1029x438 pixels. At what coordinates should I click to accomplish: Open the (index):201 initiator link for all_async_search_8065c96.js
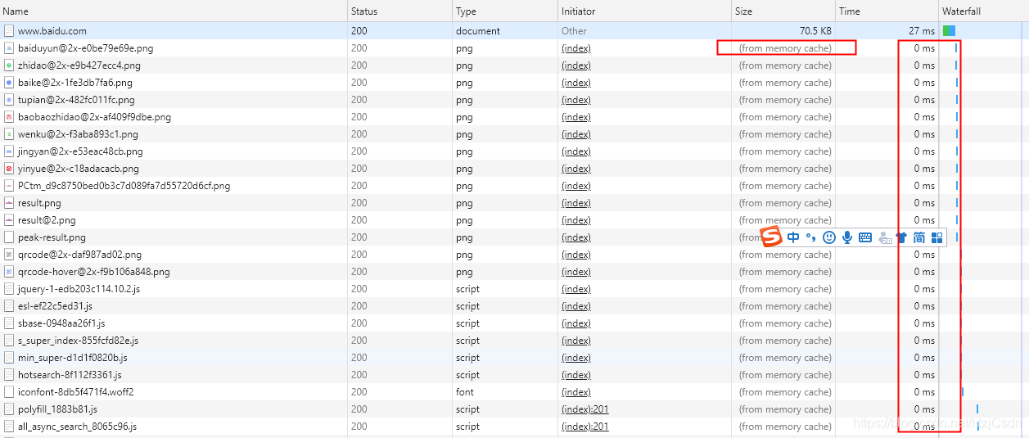pos(585,427)
